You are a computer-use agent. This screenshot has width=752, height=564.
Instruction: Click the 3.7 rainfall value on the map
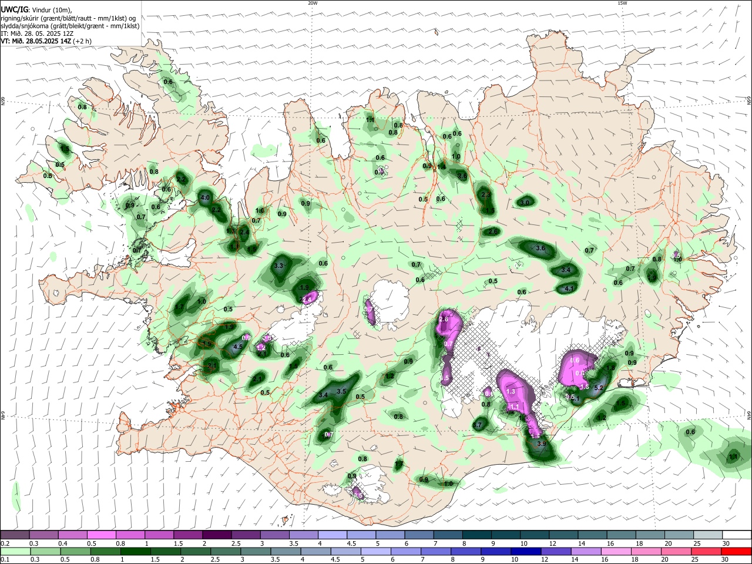coord(478,425)
